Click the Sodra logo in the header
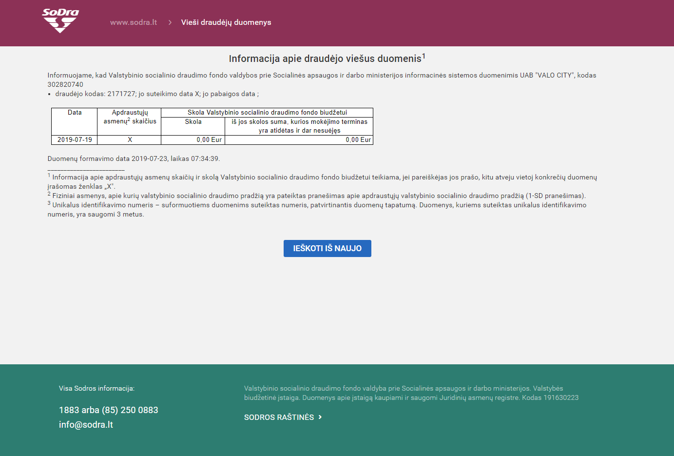This screenshot has height=456, width=674. [x=60, y=21]
